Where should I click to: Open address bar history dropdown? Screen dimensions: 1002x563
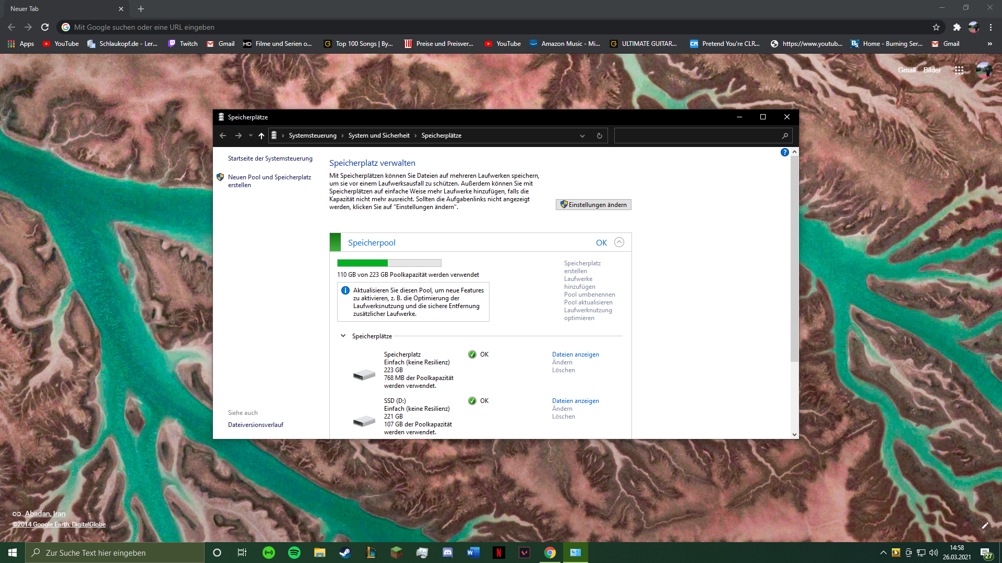point(582,136)
